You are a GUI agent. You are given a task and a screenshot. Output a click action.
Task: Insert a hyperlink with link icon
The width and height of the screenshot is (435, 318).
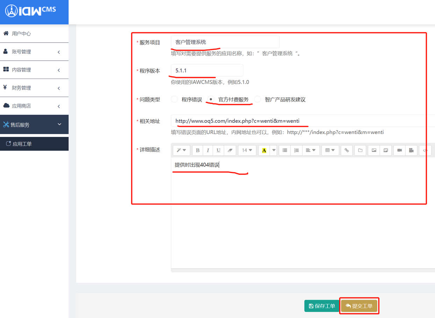(347, 150)
